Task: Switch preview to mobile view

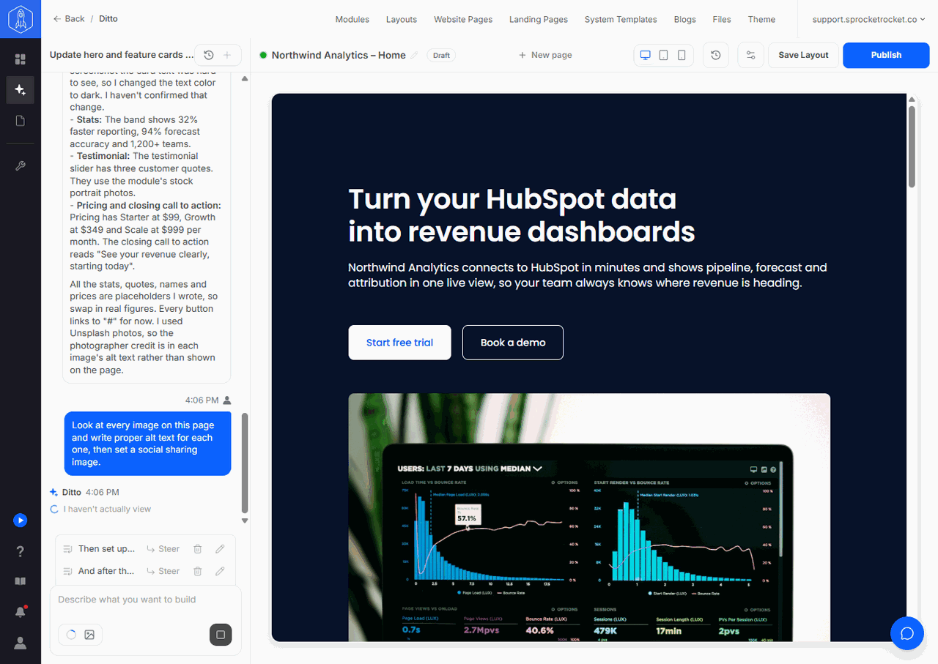Action: pos(682,55)
